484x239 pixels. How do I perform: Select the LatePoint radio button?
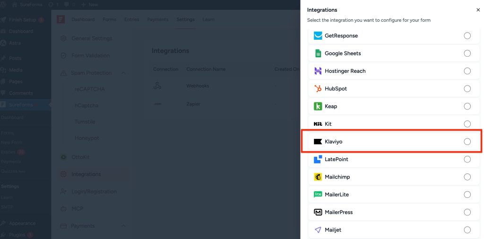467,159
